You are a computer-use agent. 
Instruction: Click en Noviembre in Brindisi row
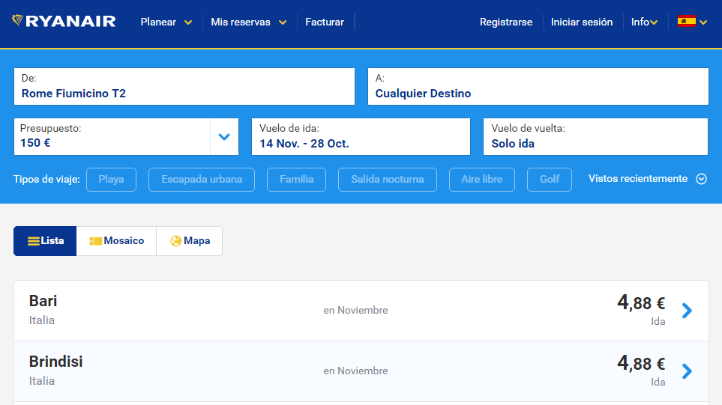(x=355, y=371)
